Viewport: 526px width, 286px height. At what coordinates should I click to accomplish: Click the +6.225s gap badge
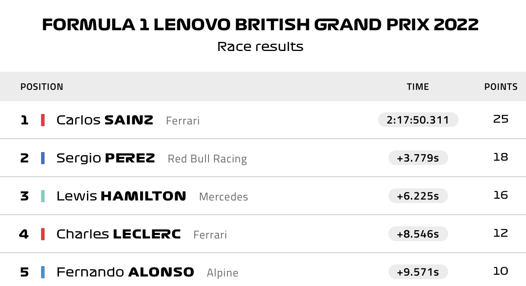pos(418,196)
